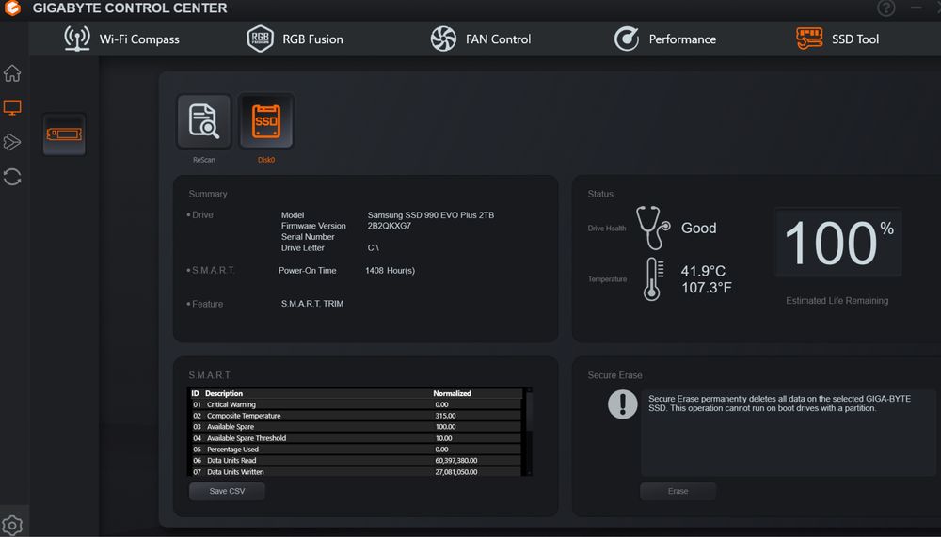Select the Available Spare Threshold row
The image size is (941, 537).
click(357, 438)
